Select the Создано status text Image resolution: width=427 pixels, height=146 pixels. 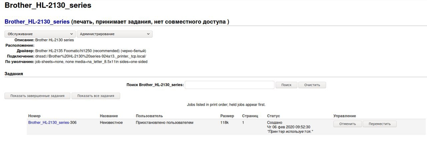tap(275, 123)
